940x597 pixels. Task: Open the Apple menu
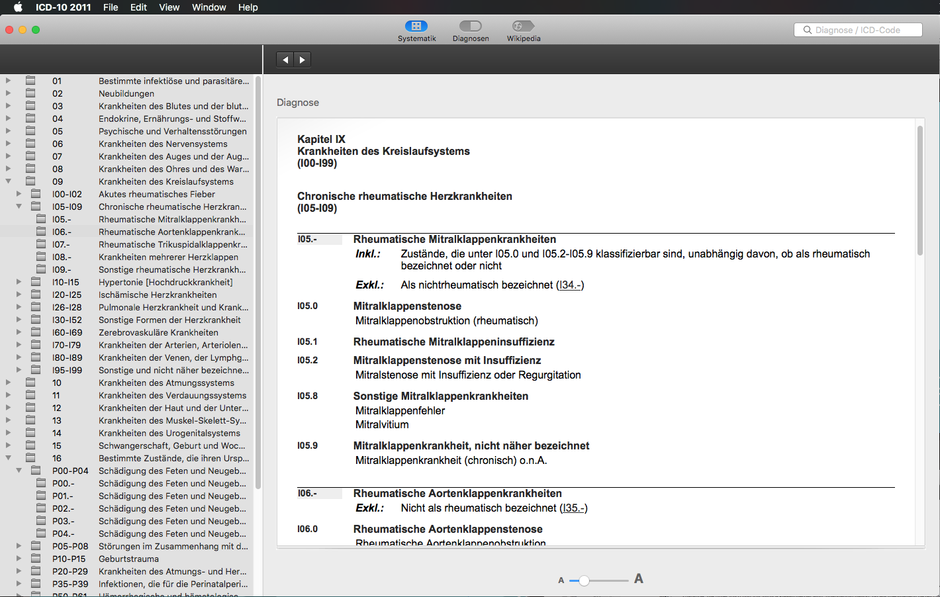(17, 7)
